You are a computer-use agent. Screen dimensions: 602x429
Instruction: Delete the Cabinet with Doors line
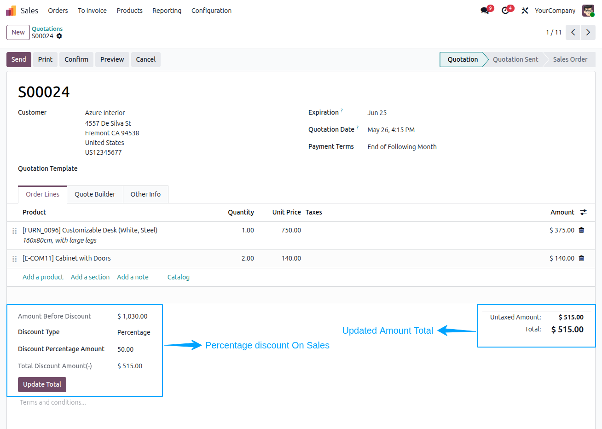[x=581, y=258]
